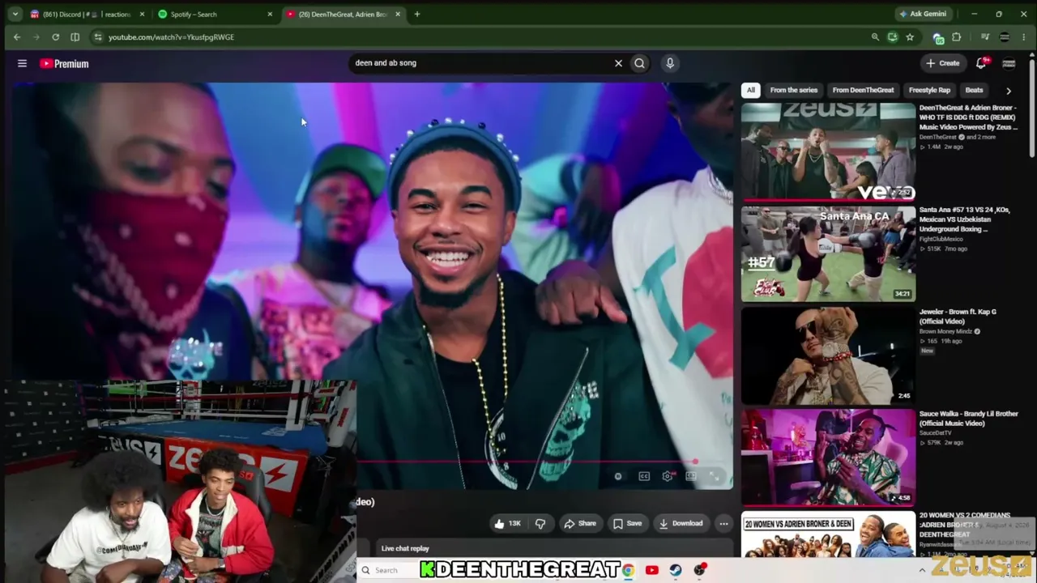Open the OBS icon in taskbar
The image size is (1037, 583).
700,570
